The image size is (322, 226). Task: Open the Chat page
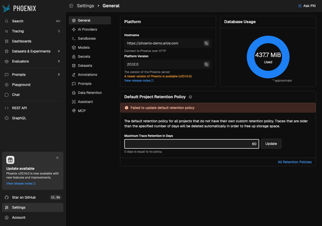[33, 95]
